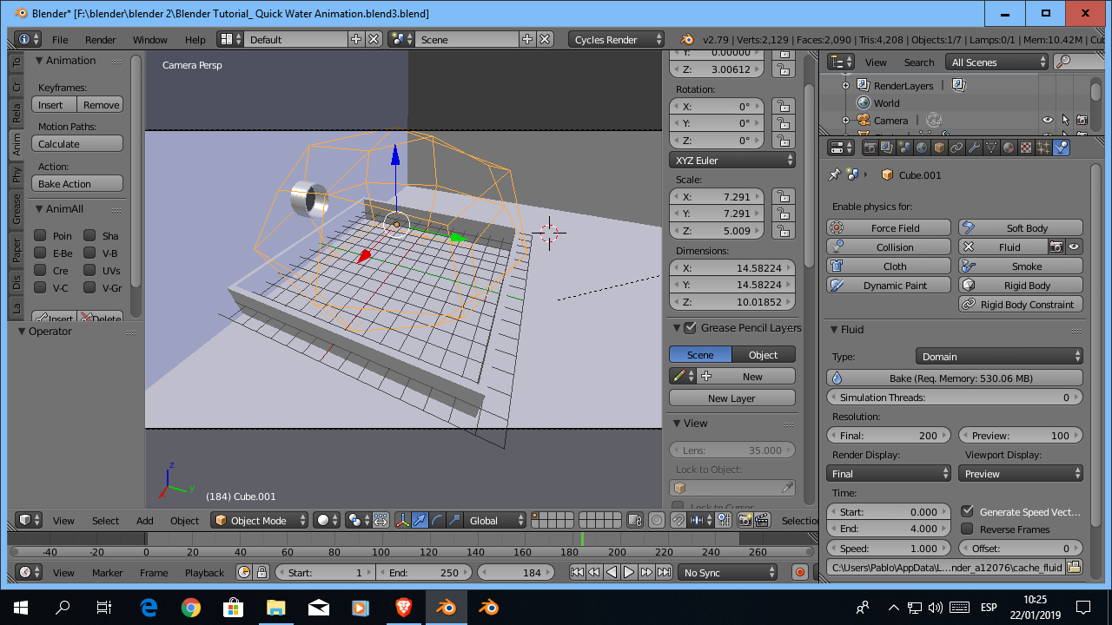Click the play animation forward button
The width and height of the screenshot is (1112, 625).
coord(629,572)
